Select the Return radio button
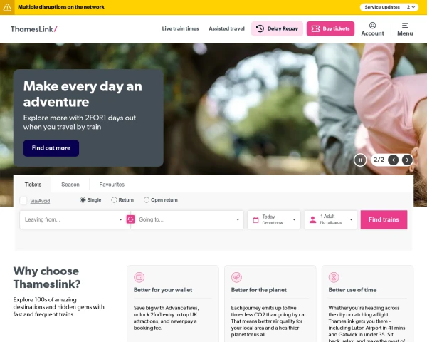427x342 pixels. pos(114,200)
